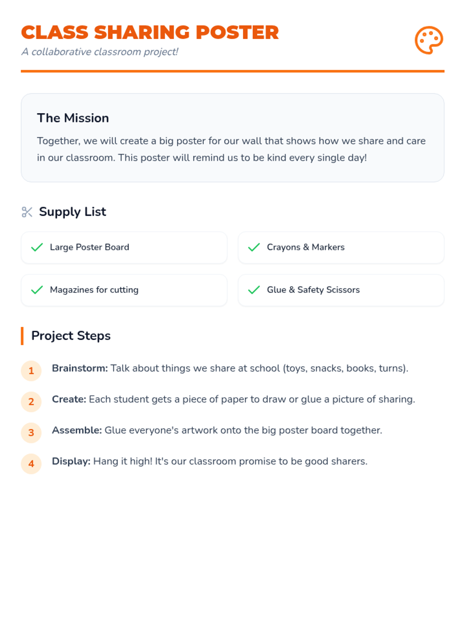Click the green checkmark for Large Poster Board
This screenshot has width=465, height=620.
(x=37, y=247)
